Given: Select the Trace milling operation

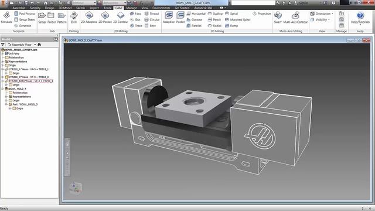Looking at the screenshot, I should pos(136,26).
